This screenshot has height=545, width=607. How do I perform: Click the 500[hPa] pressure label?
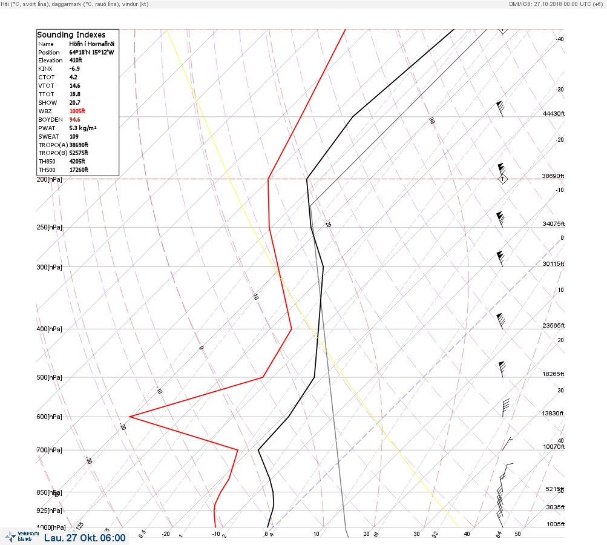point(49,378)
